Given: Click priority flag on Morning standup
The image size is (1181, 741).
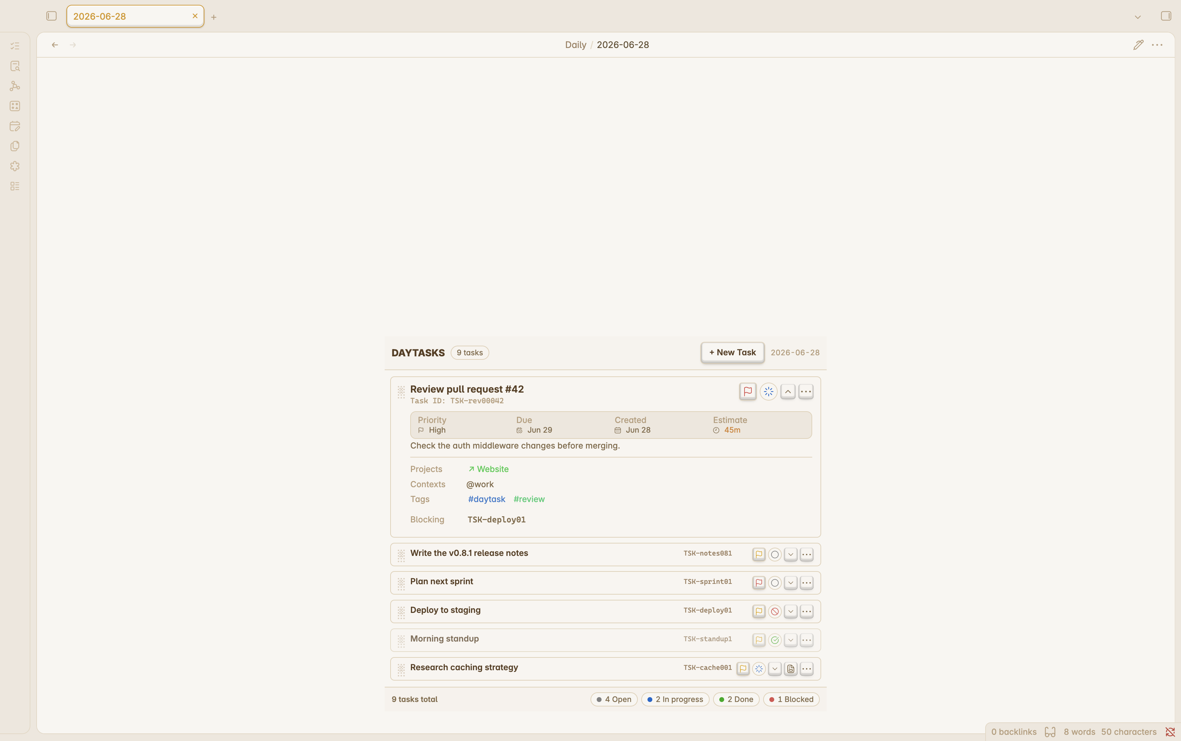Looking at the screenshot, I should click(x=759, y=640).
